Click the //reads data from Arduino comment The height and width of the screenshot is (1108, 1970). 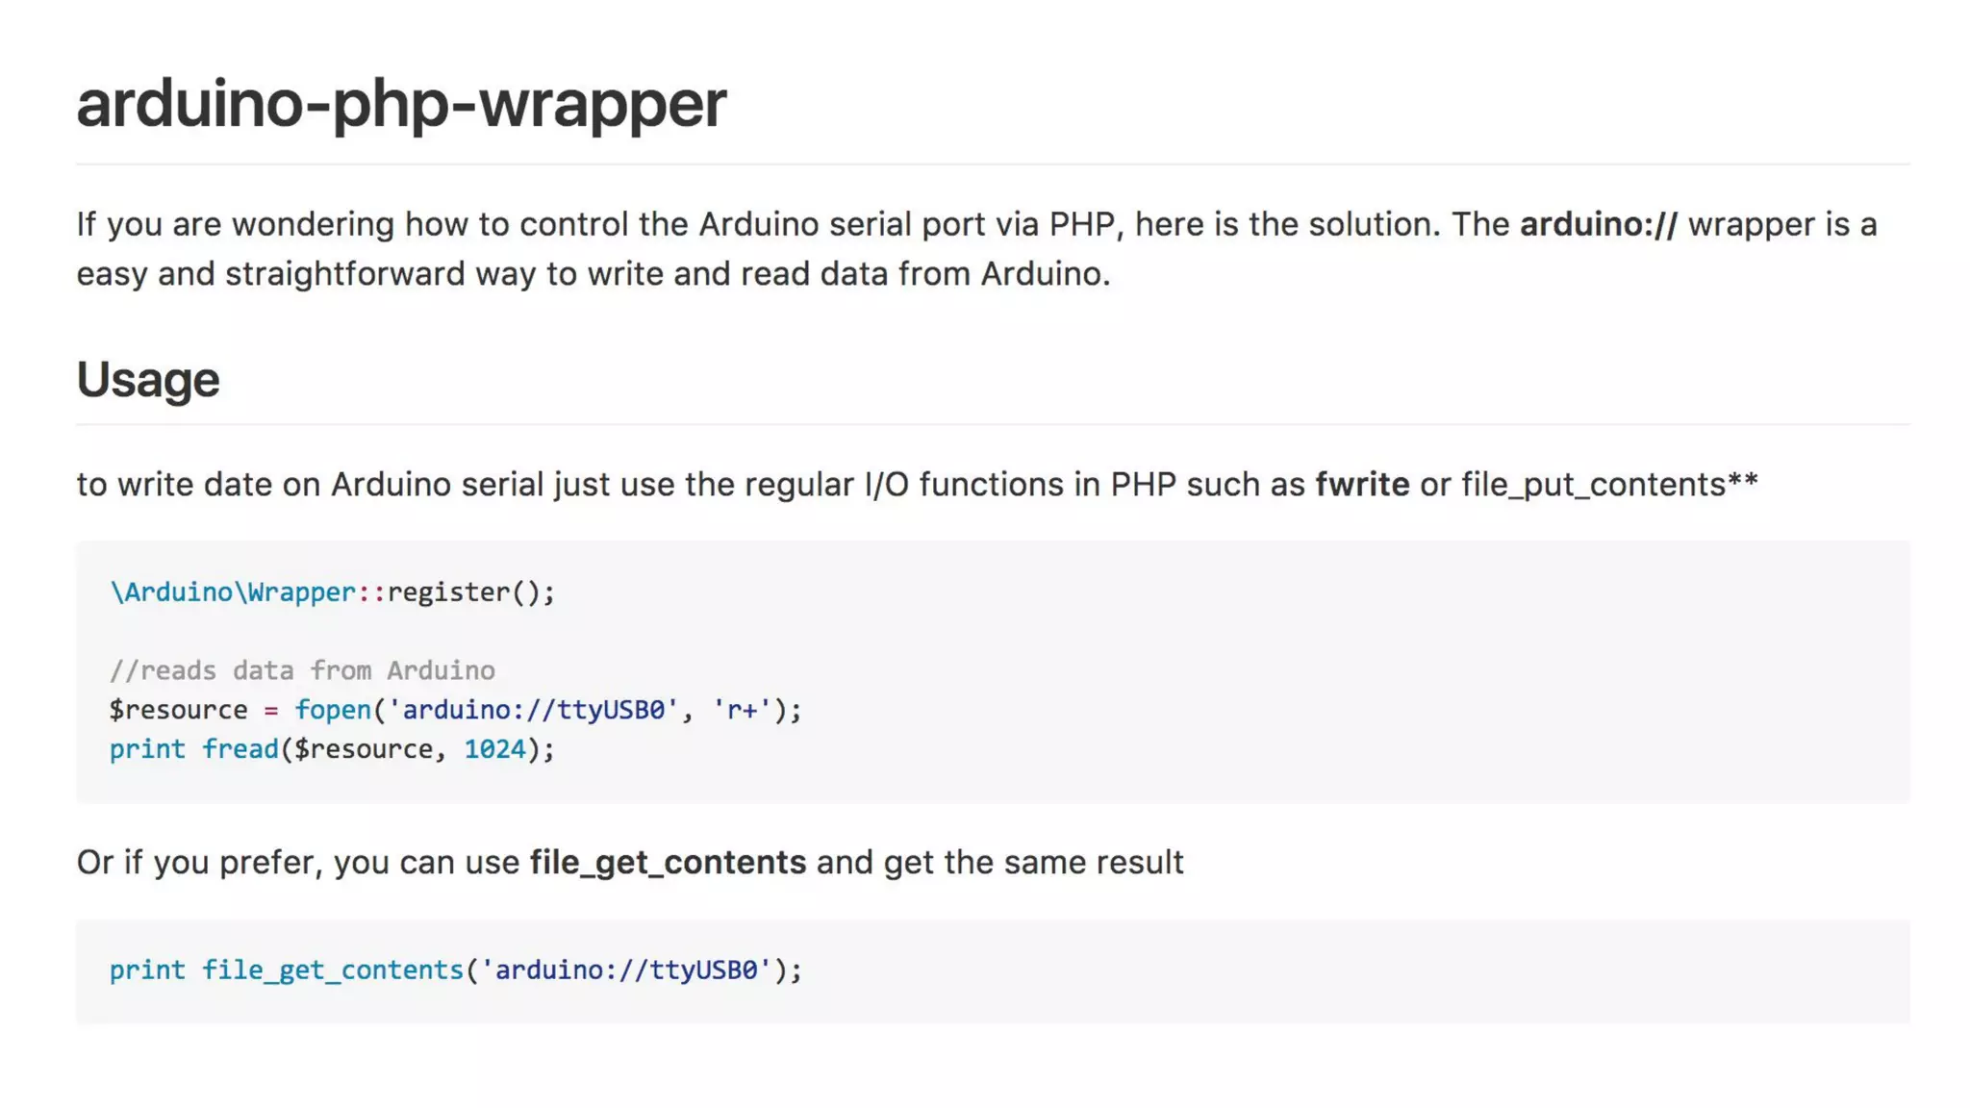302,670
